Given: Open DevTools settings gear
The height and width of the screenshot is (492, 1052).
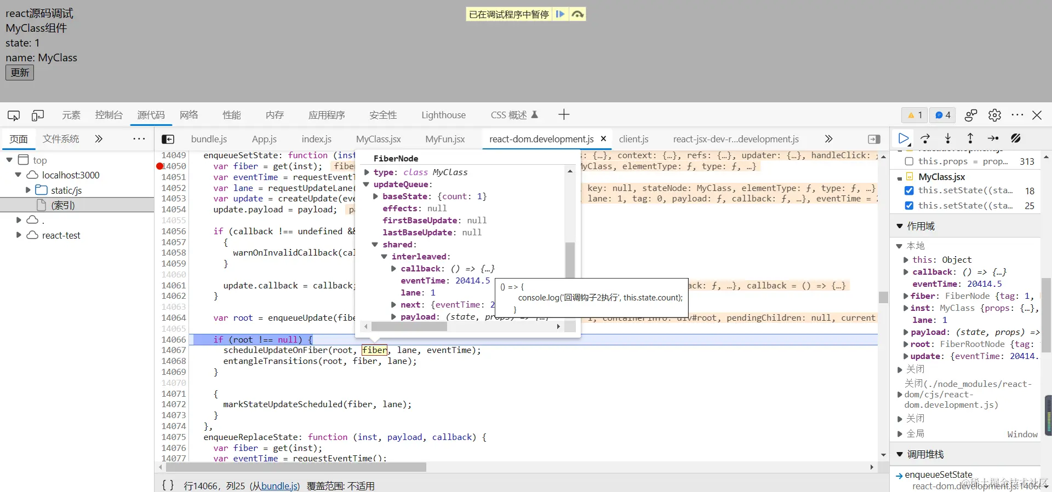Looking at the screenshot, I should (x=994, y=115).
